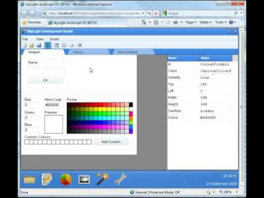Click the OK button in designer
The width and height of the screenshot is (264, 198).
46,80
